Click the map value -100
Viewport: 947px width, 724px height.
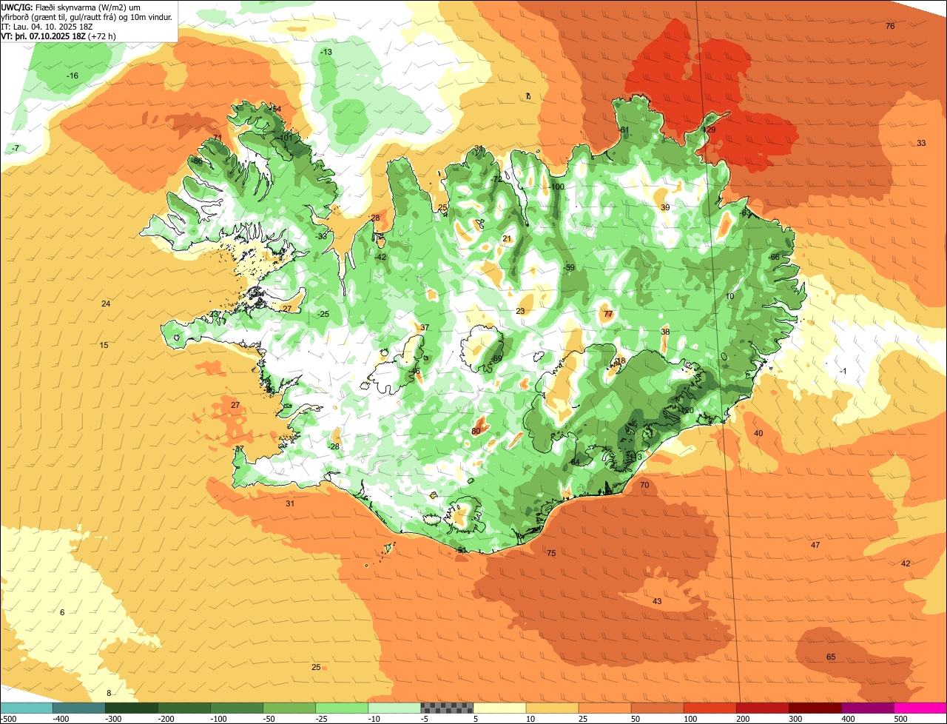pos(556,187)
